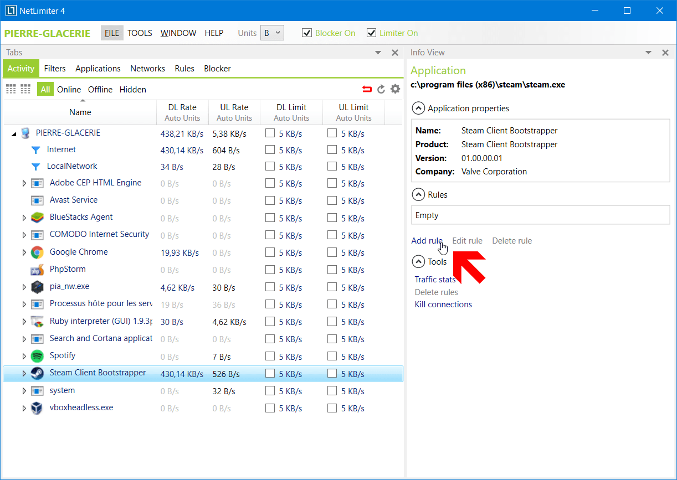Click the pia_nw.exe icon
Screen dimensions: 677x480
(x=37, y=287)
